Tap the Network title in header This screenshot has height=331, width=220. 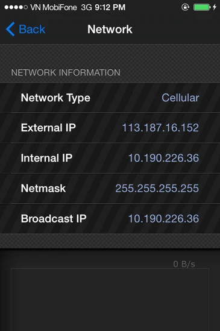110,29
